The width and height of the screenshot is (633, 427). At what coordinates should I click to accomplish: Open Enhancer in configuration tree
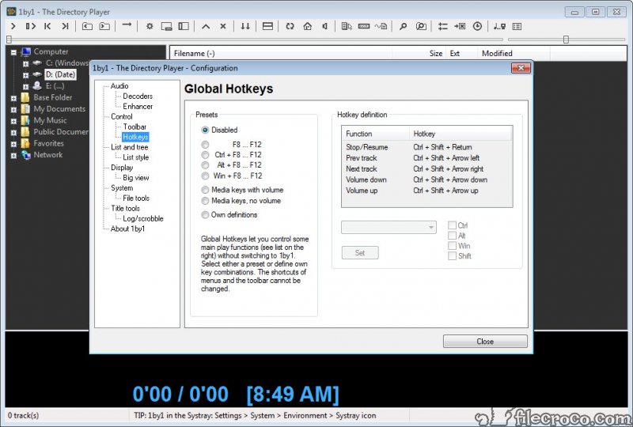(138, 106)
